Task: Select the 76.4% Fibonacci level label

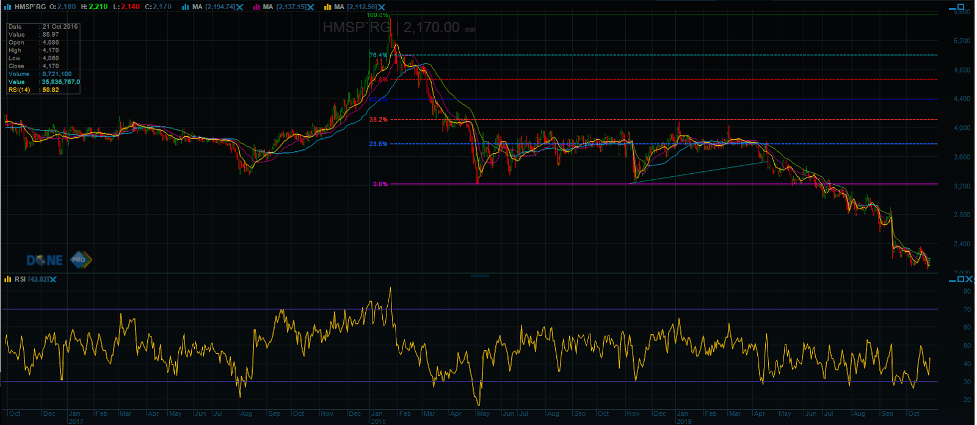Action: click(378, 55)
